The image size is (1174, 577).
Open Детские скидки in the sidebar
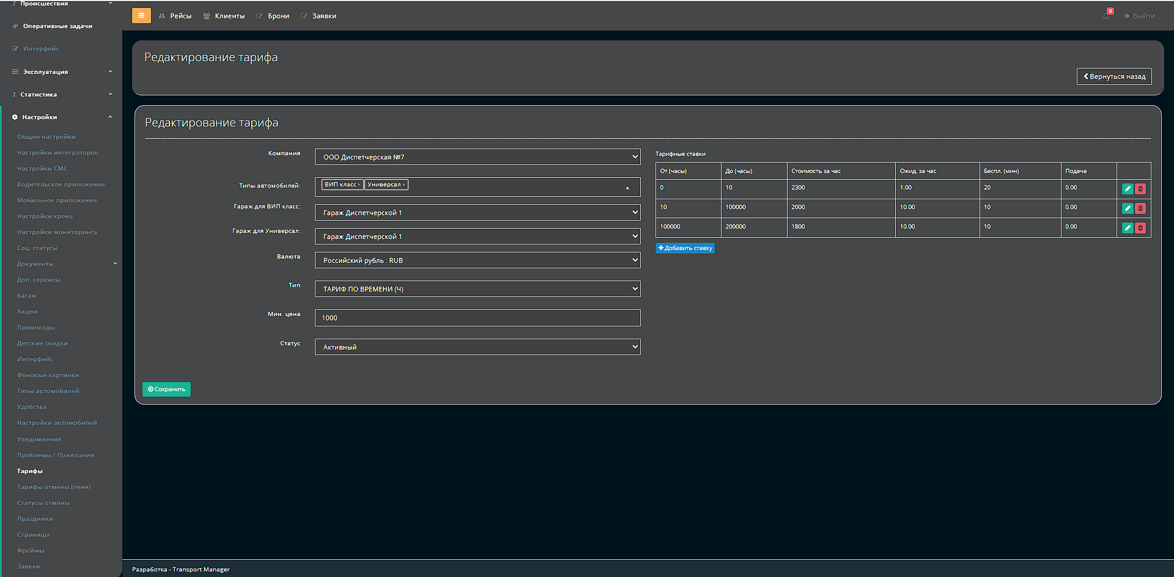coord(42,344)
